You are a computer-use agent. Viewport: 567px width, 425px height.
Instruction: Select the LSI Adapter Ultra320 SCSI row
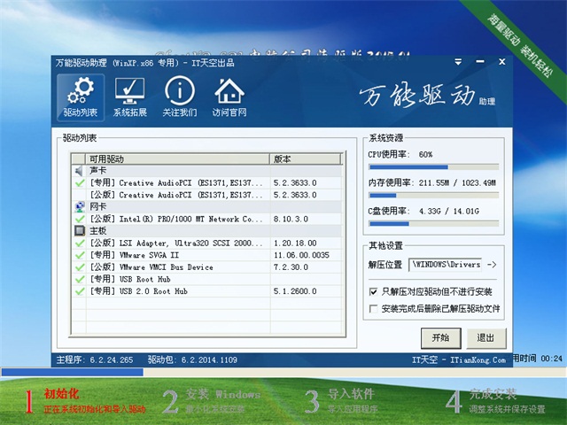click(175, 243)
